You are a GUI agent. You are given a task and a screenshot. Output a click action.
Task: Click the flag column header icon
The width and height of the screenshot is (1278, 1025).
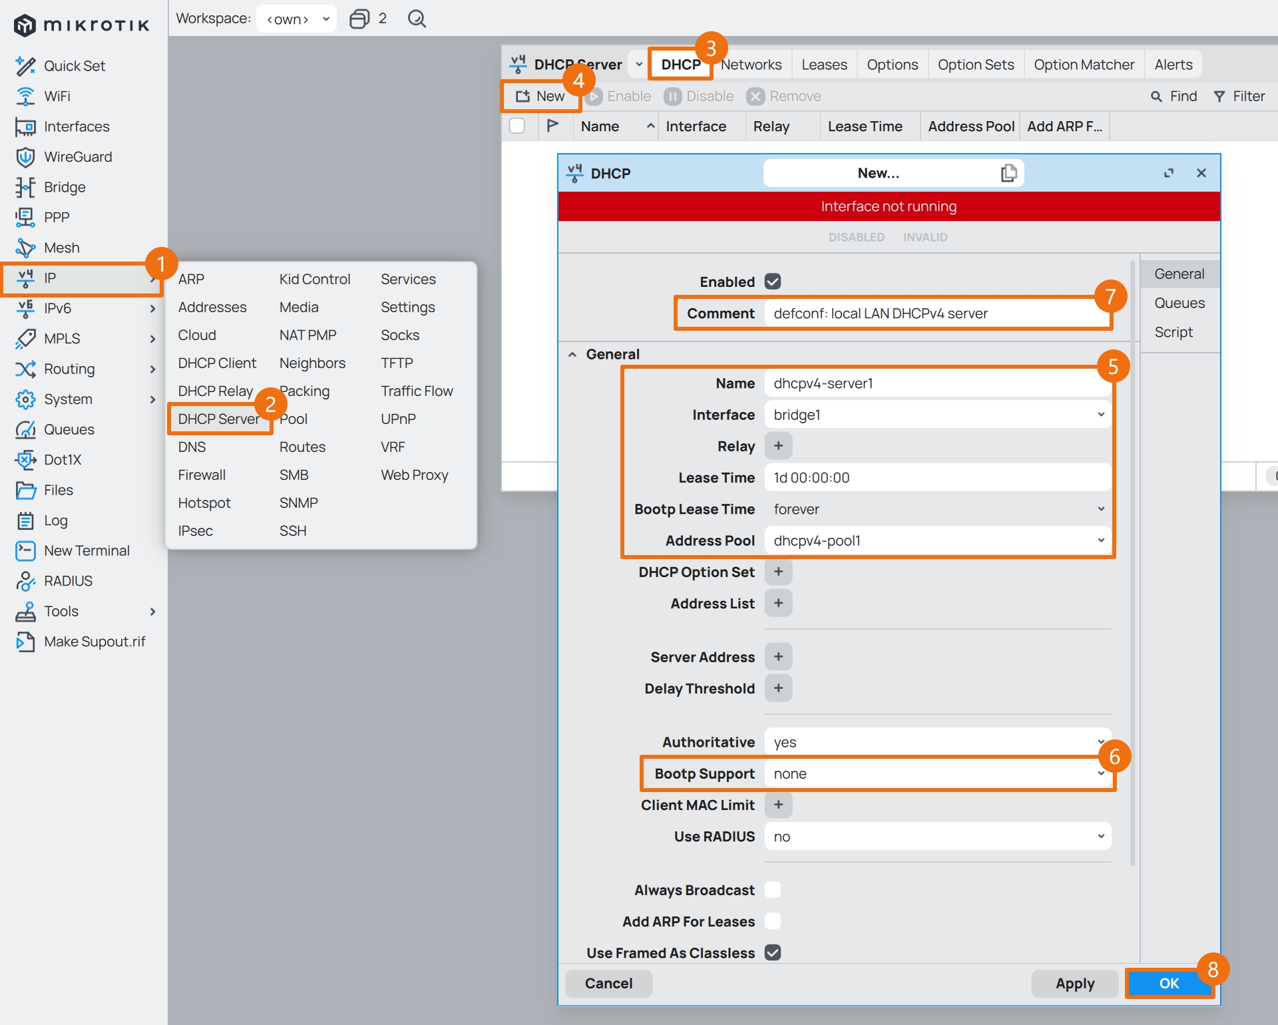[552, 126]
